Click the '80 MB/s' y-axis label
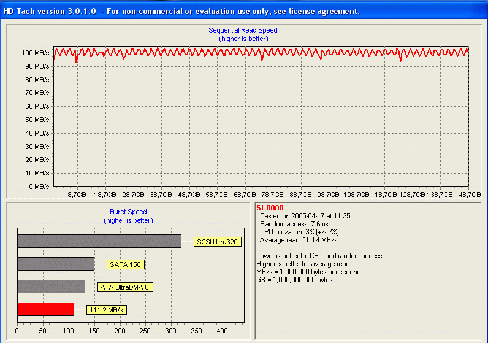488x343 pixels. [x=37, y=80]
